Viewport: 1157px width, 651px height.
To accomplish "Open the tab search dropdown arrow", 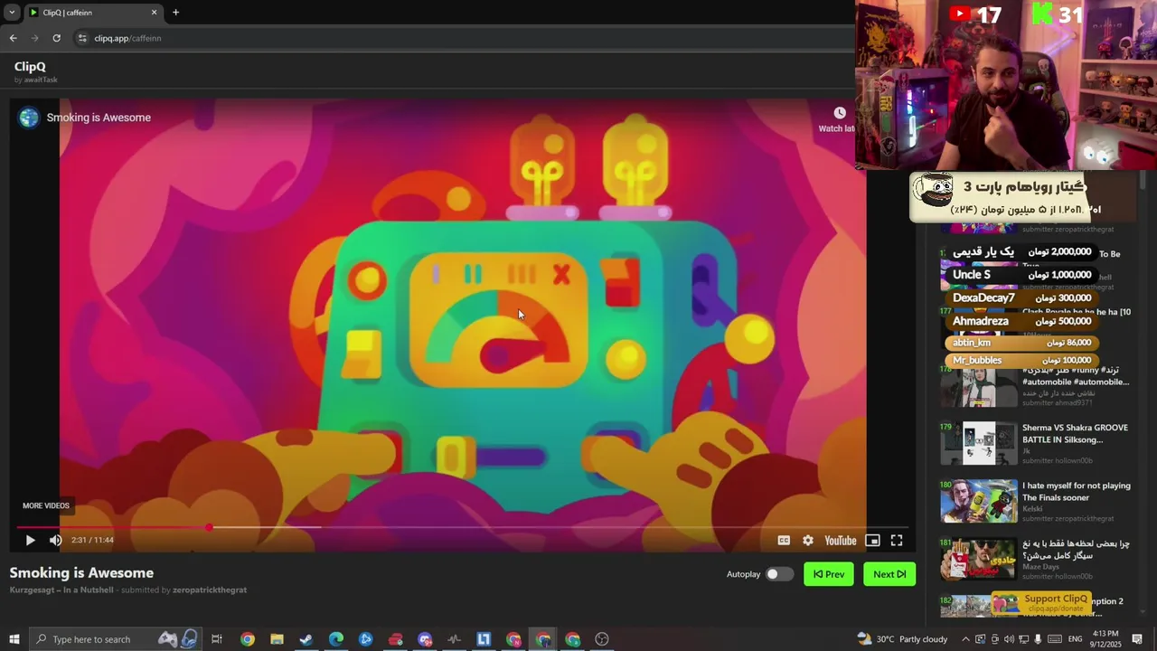I will (12, 13).
